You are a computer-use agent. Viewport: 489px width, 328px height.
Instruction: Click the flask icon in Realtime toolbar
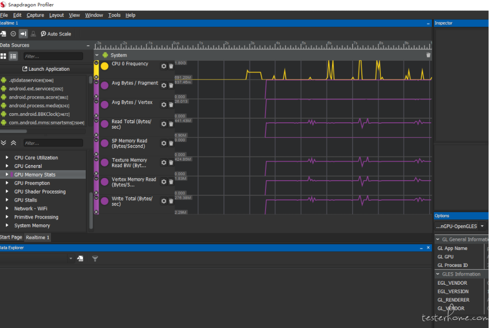(x=33, y=34)
